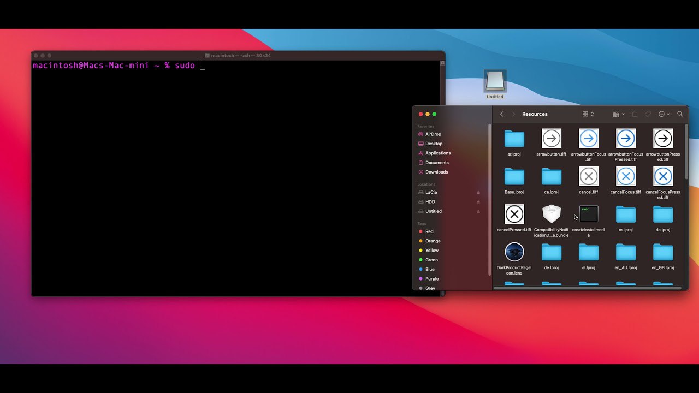Click the Finder tags toolbar icon
Image resolution: width=699 pixels, height=393 pixels.
648,114
